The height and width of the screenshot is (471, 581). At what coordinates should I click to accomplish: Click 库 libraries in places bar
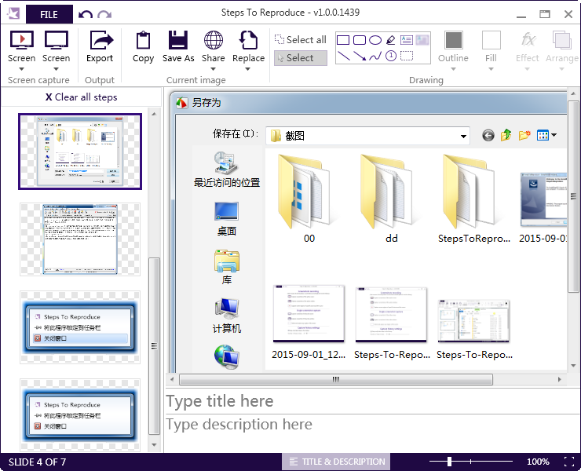tap(227, 267)
